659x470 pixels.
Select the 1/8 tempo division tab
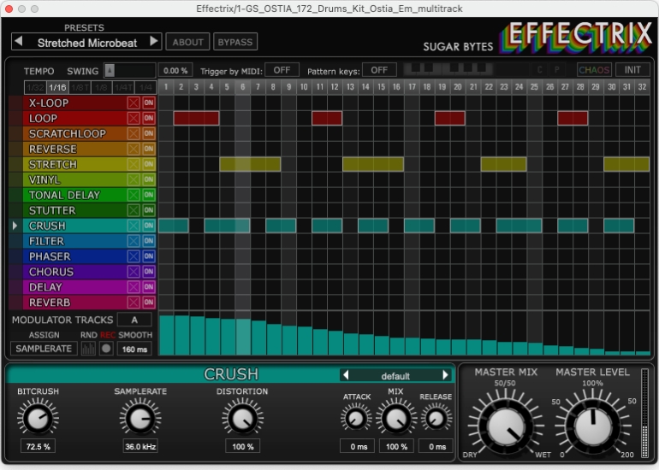coord(103,86)
